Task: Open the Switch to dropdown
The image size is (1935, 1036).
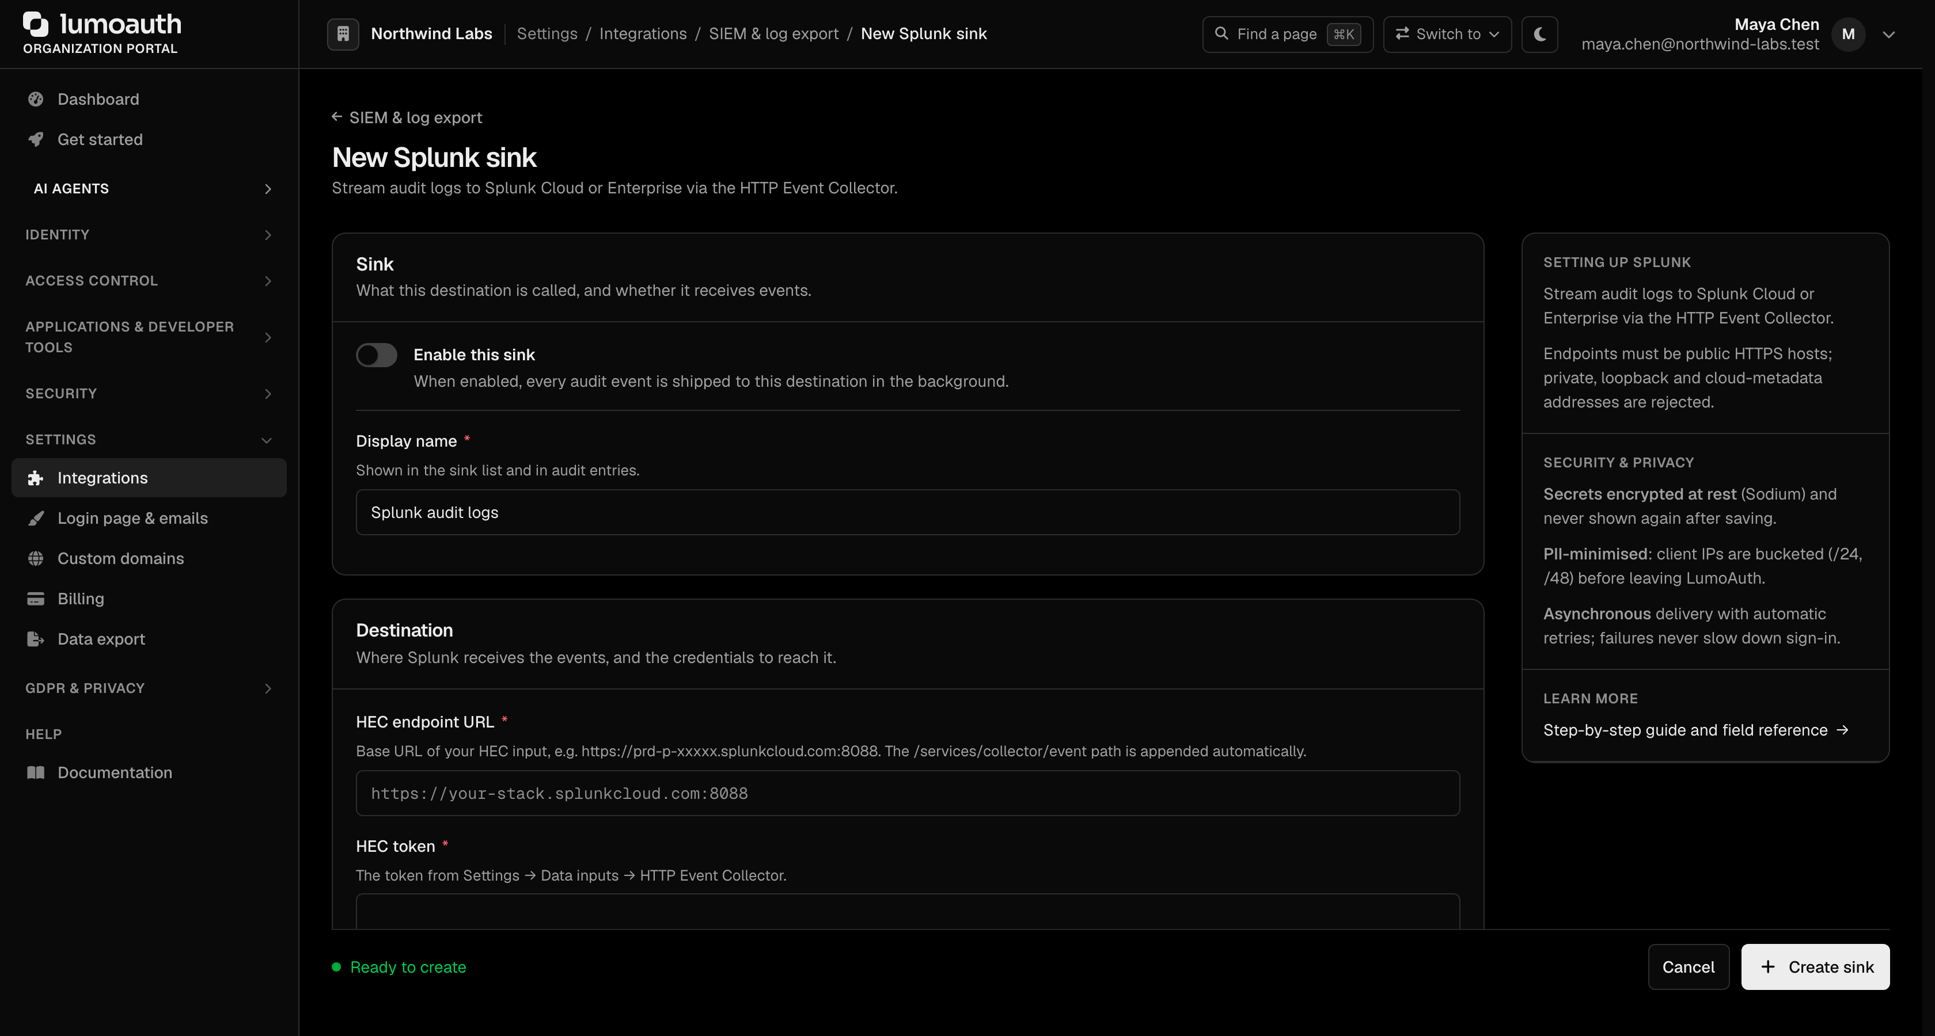Action: 1447,34
